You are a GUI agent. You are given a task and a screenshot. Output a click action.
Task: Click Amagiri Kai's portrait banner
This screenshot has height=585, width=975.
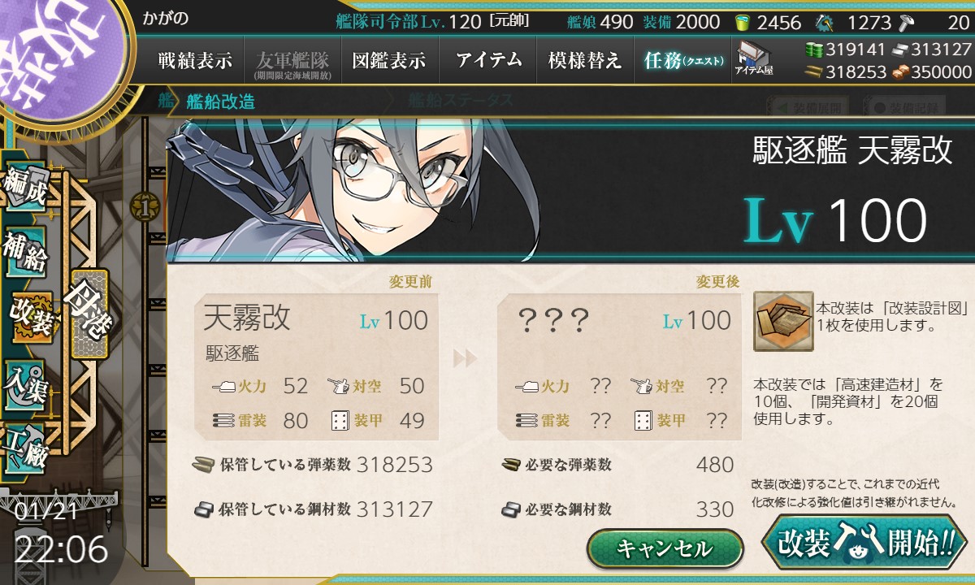[570, 188]
